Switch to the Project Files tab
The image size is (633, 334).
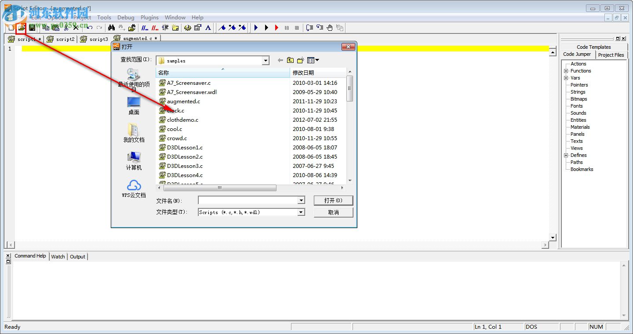pyautogui.click(x=611, y=55)
